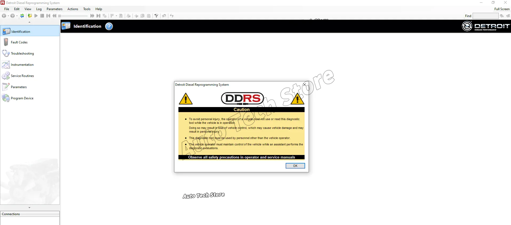The width and height of the screenshot is (511, 225).
Task: Click the blue help question mark icon
Action: coord(109,26)
